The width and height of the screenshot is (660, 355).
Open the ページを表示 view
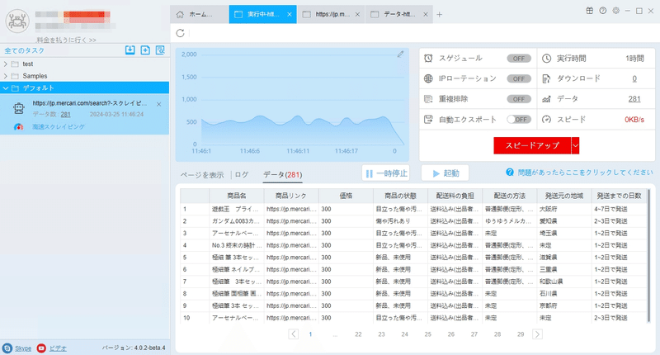pos(202,175)
